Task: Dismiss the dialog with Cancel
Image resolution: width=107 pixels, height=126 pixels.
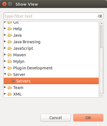Action: click(x=56, y=118)
